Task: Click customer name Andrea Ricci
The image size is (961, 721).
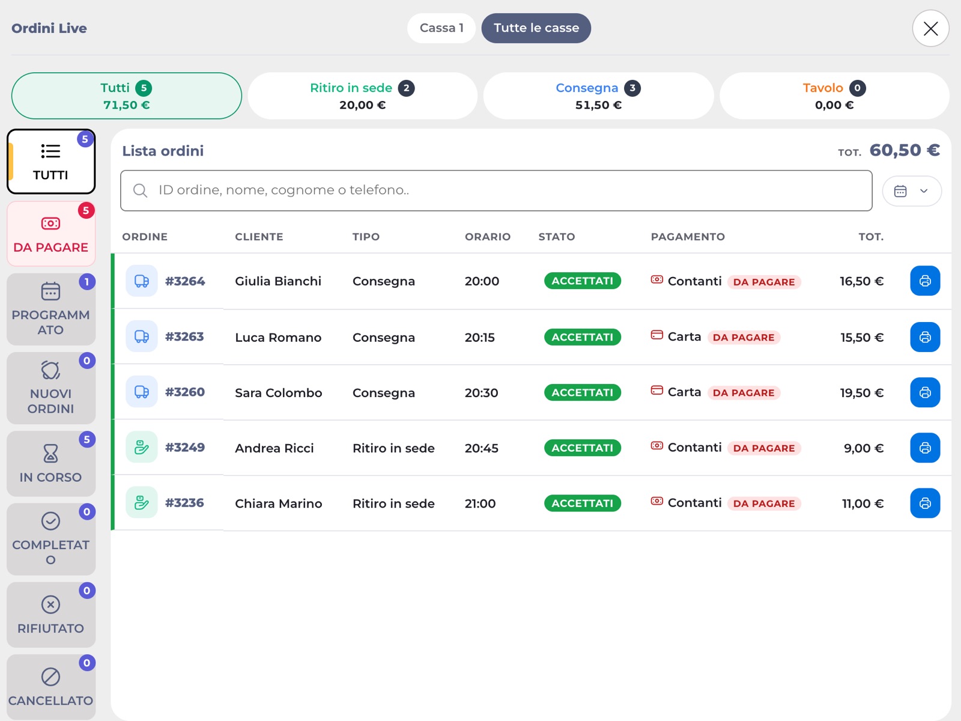Action: point(274,448)
